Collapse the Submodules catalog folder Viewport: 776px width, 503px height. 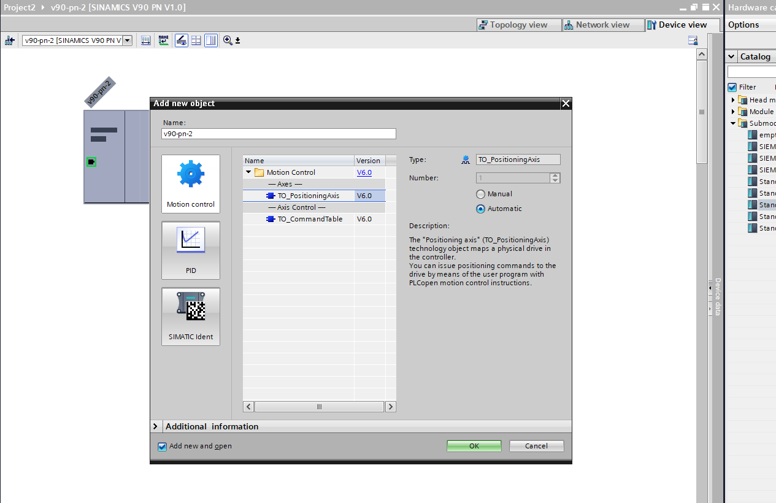tap(733, 123)
